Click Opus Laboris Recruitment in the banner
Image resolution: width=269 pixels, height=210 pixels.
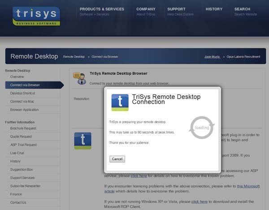pos(243,57)
